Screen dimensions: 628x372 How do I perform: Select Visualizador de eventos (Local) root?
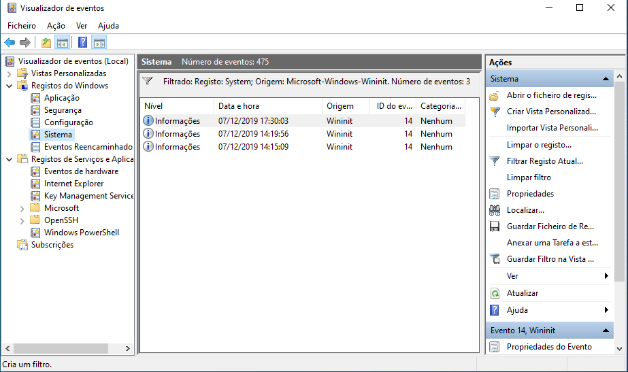(73, 61)
